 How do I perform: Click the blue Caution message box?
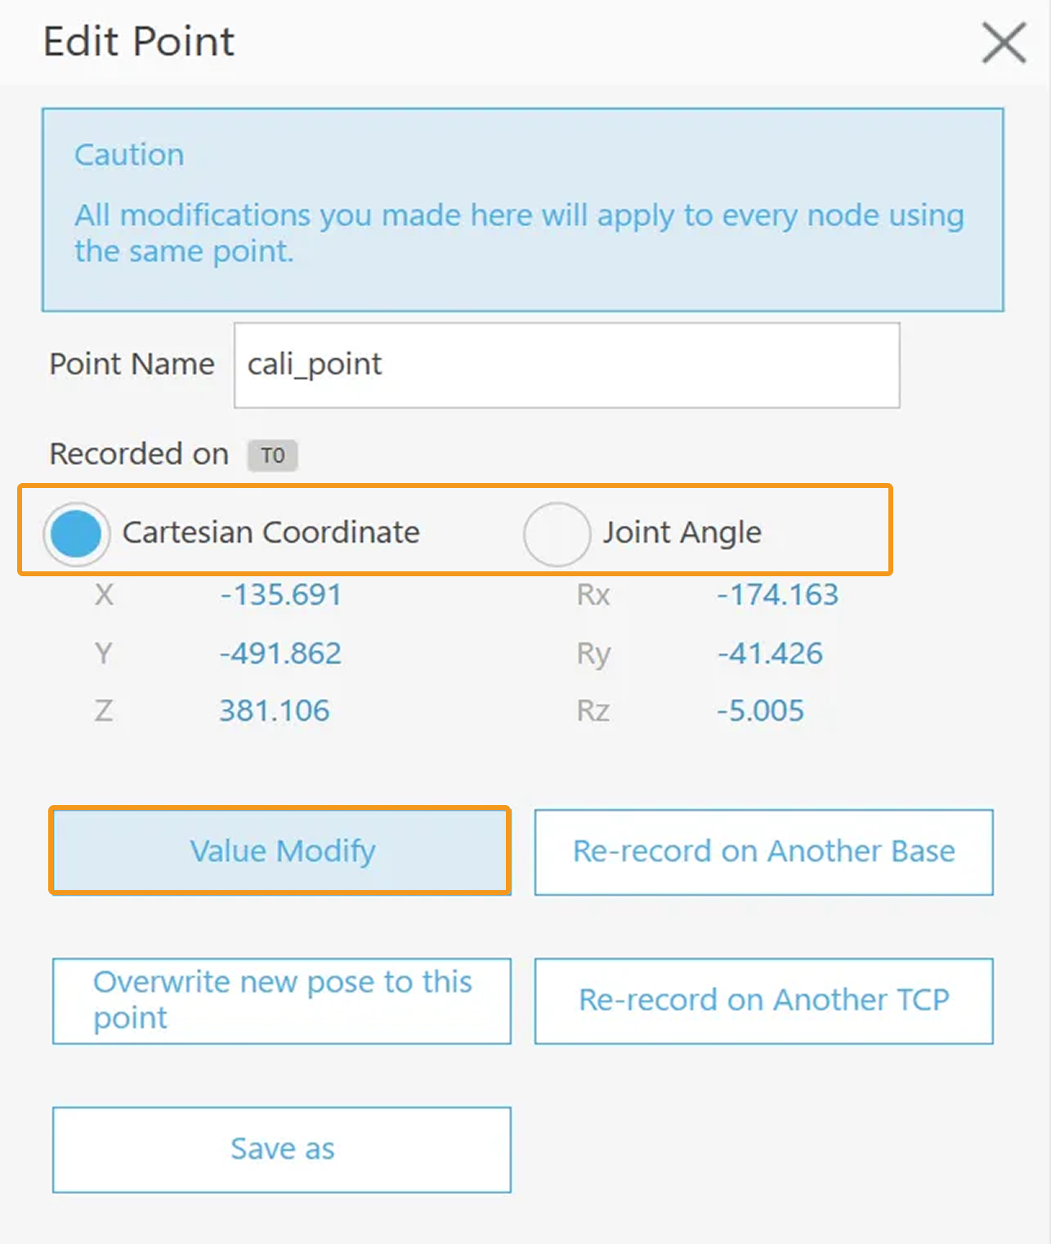(x=522, y=210)
